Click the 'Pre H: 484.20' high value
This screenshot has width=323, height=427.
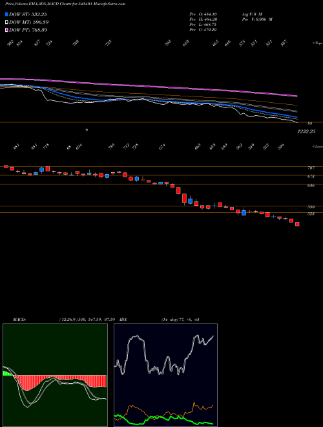(x=203, y=19)
